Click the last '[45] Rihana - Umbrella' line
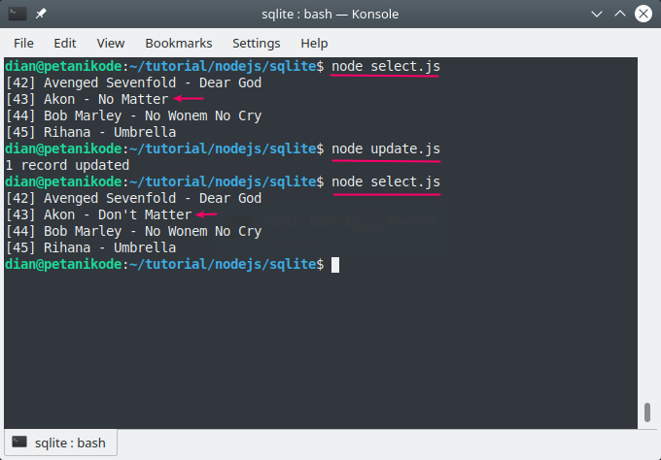Viewport: 661px width, 460px height. (90, 247)
